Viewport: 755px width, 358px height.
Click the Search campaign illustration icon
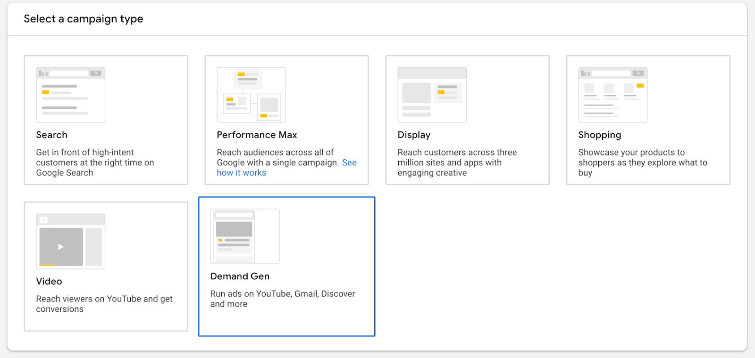tap(71, 95)
